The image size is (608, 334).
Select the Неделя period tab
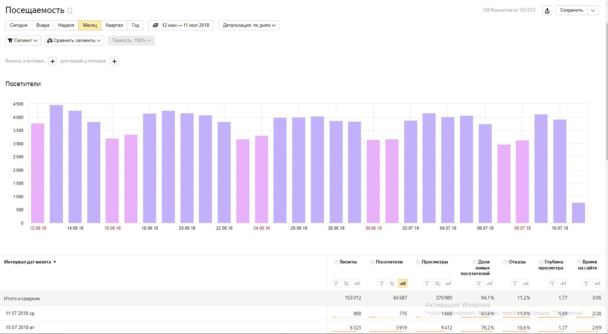coord(66,25)
